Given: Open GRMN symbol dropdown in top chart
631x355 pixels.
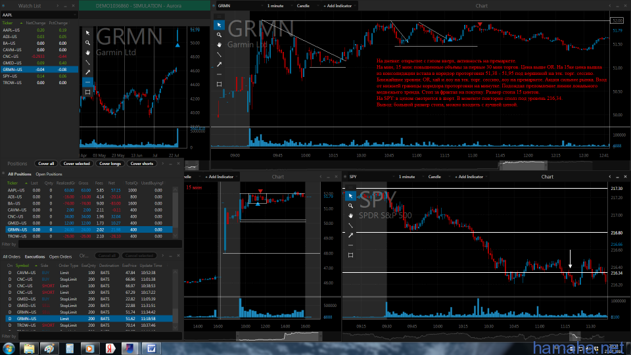Looking at the screenshot, I should pyautogui.click(x=241, y=6).
